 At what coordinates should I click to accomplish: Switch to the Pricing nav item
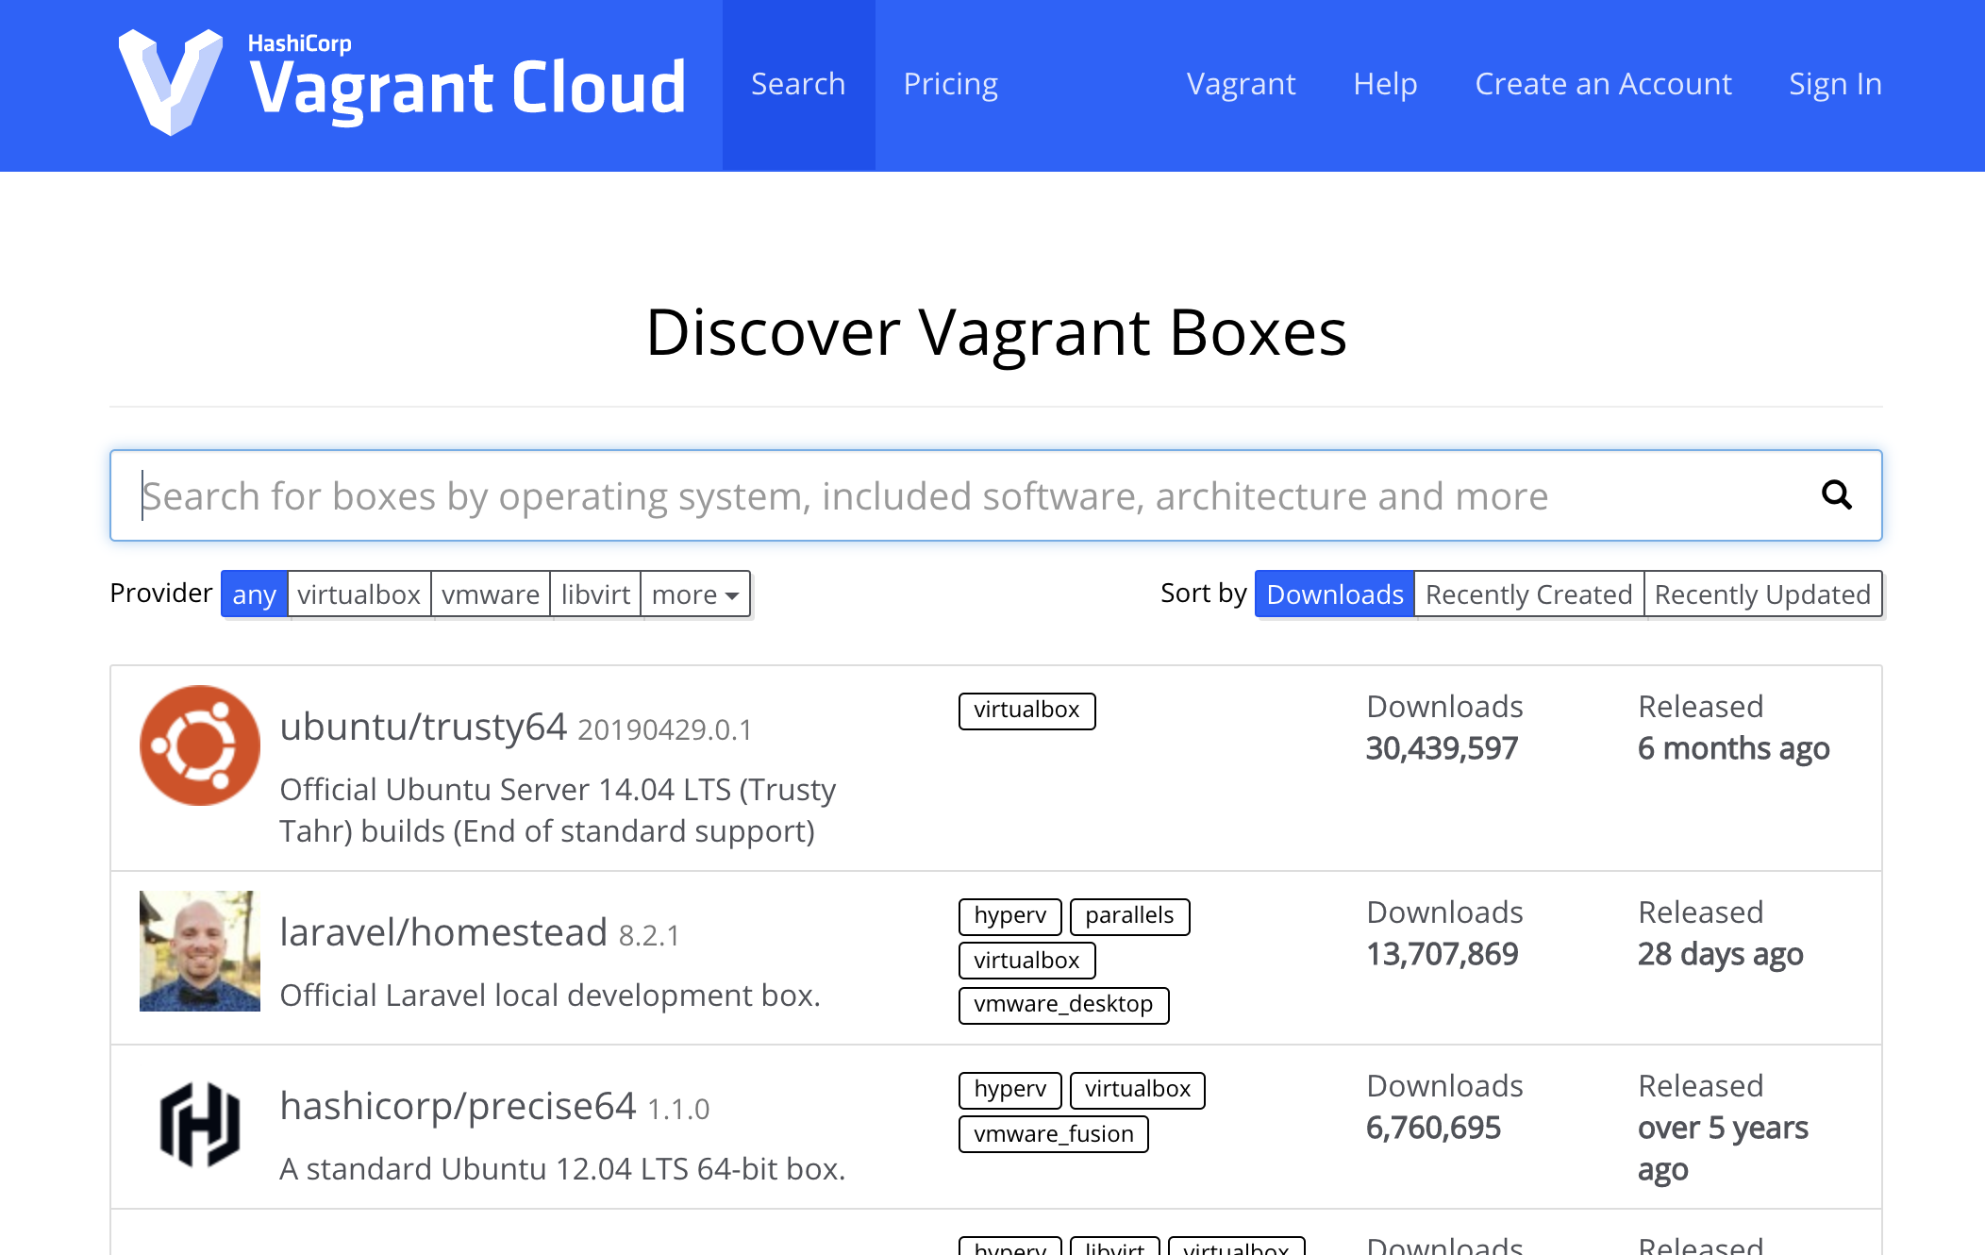[x=950, y=83]
